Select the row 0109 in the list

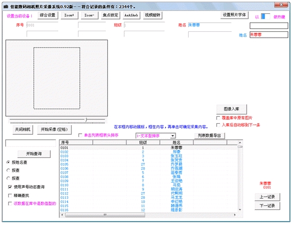pos(148,181)
